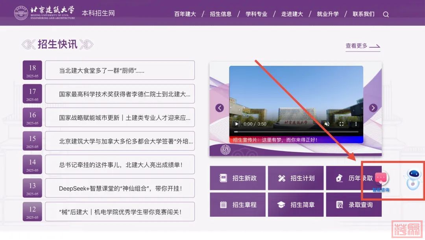The height and width of the screenshot is (240, 425).
Task: Enter fullscreen mode on the video
Action: [341, 124]
